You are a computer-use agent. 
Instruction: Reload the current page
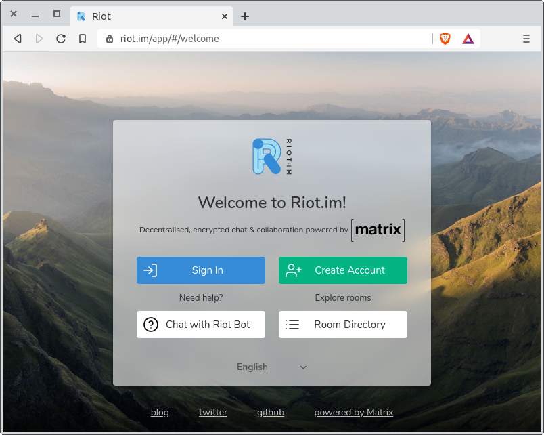(61, 39)
